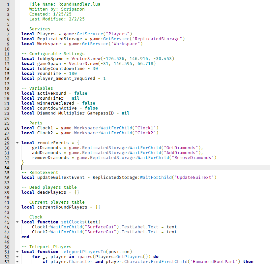Viewport: 270px width, 264px height.
Task: Click the "Clock2" string on line 27
Action: click(145, 133)
